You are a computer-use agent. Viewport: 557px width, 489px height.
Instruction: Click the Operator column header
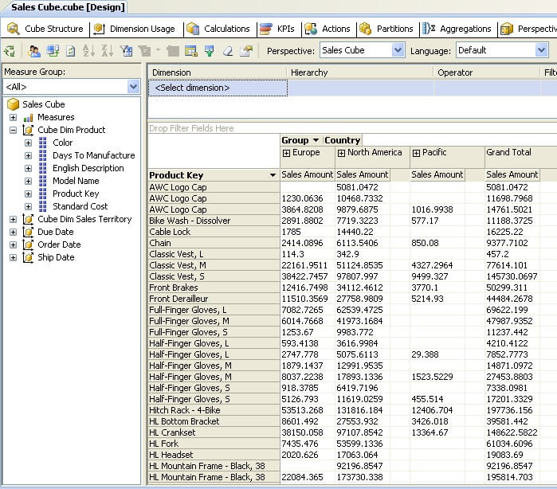487,72
